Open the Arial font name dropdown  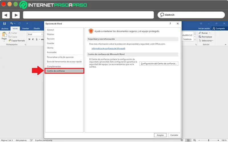(x=42, y=34)
